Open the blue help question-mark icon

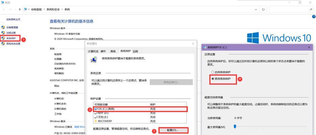313,17
